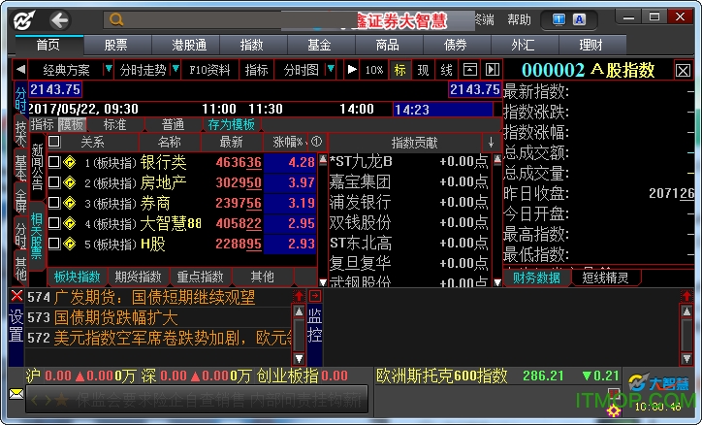Open the 经典方案 dropdown arrow
The image size is (702, 425).
(x=108, y=70)
